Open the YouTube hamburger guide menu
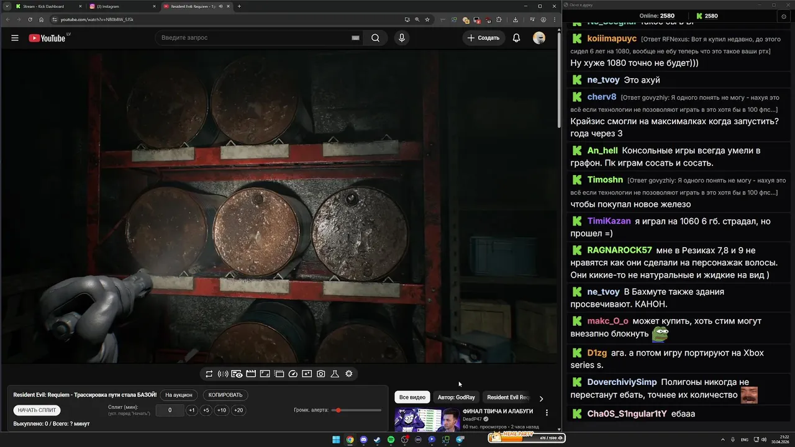Image resolution: width=795 pixels, height=447 pixels. pos(15,38)
